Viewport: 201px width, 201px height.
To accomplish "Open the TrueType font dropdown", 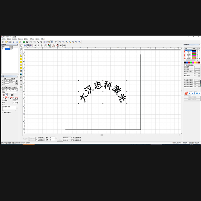I will point(17,90).
